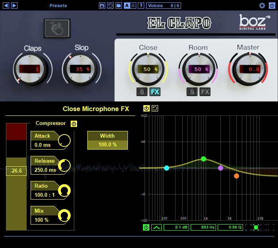278x248 pixels.
Task: Toggle the green EQ band power button
Action: coord(146,227)
